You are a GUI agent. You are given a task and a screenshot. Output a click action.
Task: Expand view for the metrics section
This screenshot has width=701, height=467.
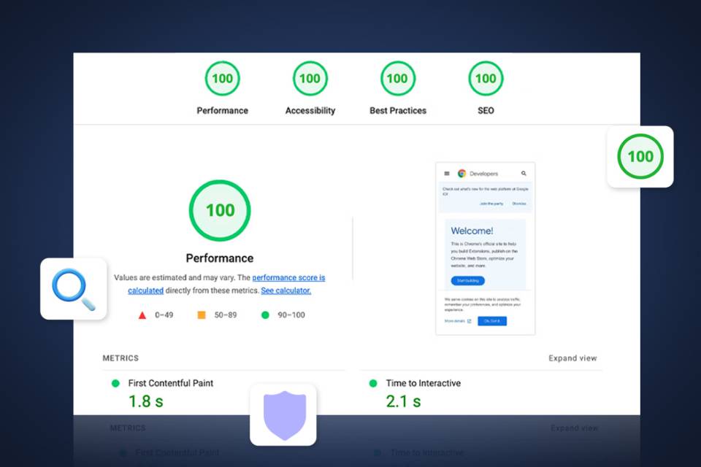point(574,358)
